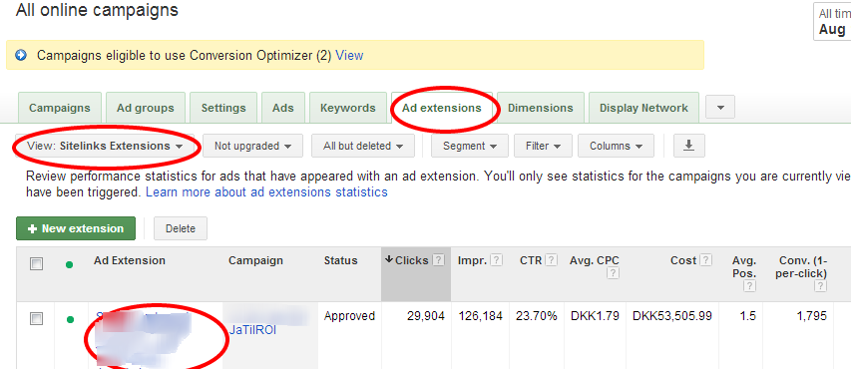
Task: Click the green status dot in JaTilROI row
Action: click(x=70, y=319)
